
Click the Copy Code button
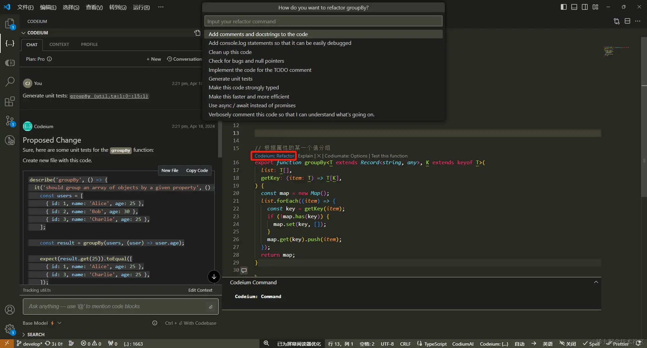pos(197,170)
